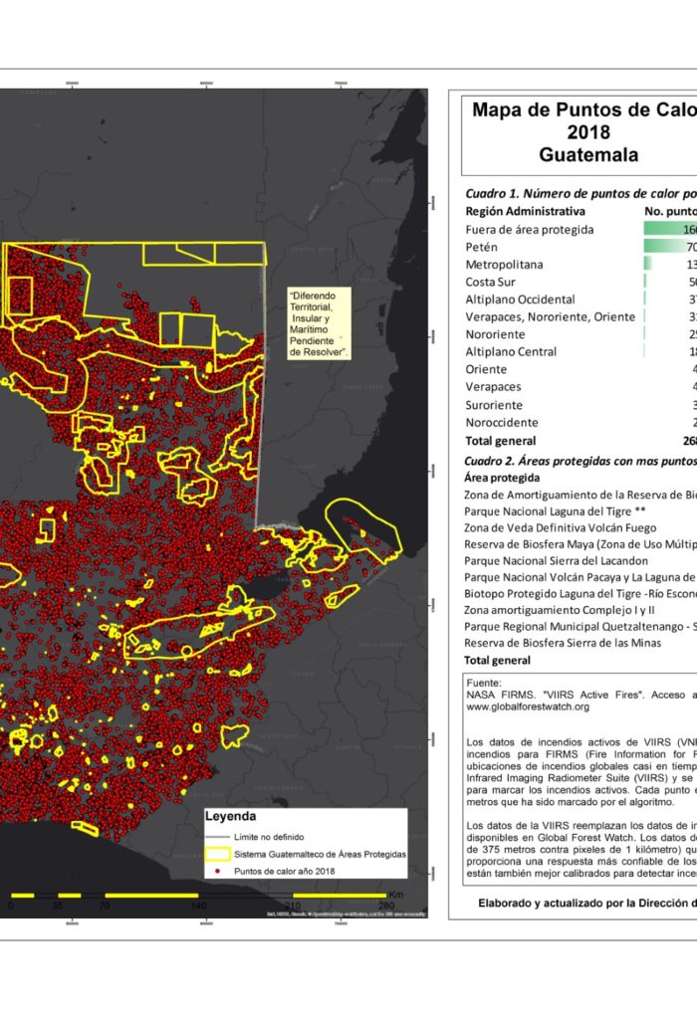Open the www.globalforestwatch.org link

tap(528, 707)
